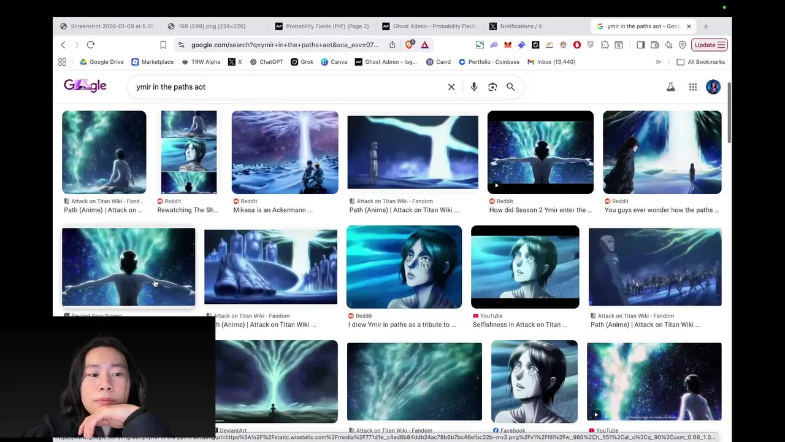The width and height of the screenshot is (785, 442).
Task: Click the page vertical scrollbar
Action: tap(729, 114)
